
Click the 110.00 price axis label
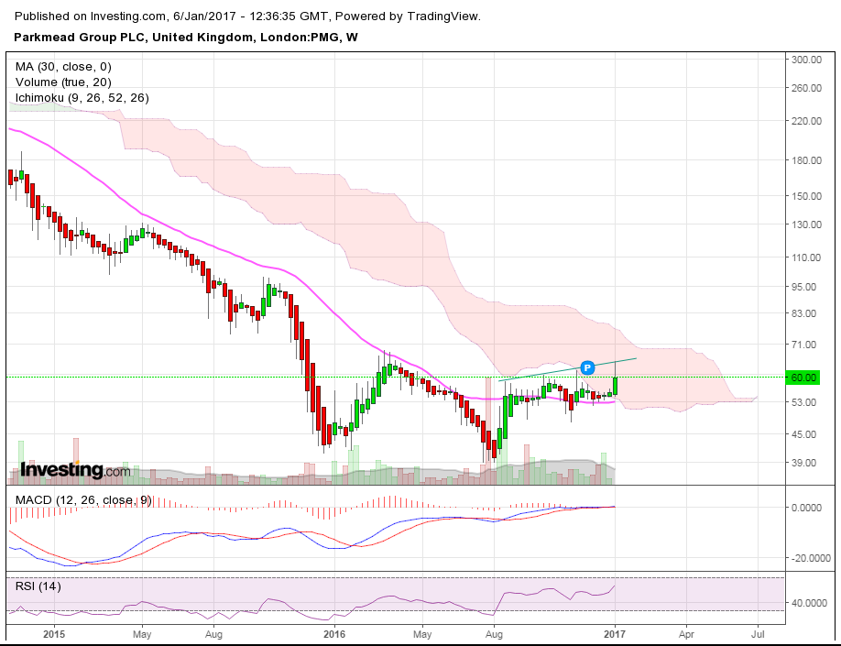click(806, 257)
